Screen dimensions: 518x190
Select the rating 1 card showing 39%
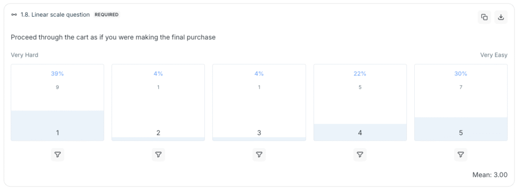click(x=58, y=103)
